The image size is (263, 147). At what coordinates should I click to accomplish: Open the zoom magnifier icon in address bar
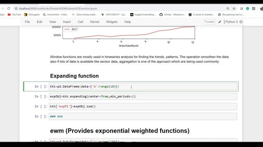[x=228, y=9]
